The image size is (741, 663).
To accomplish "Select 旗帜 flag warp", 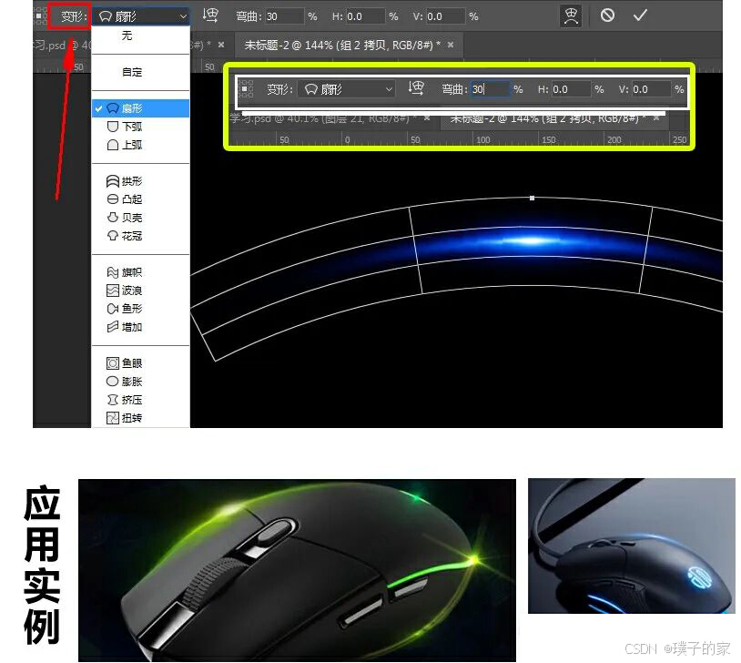I will click(141, 272).
